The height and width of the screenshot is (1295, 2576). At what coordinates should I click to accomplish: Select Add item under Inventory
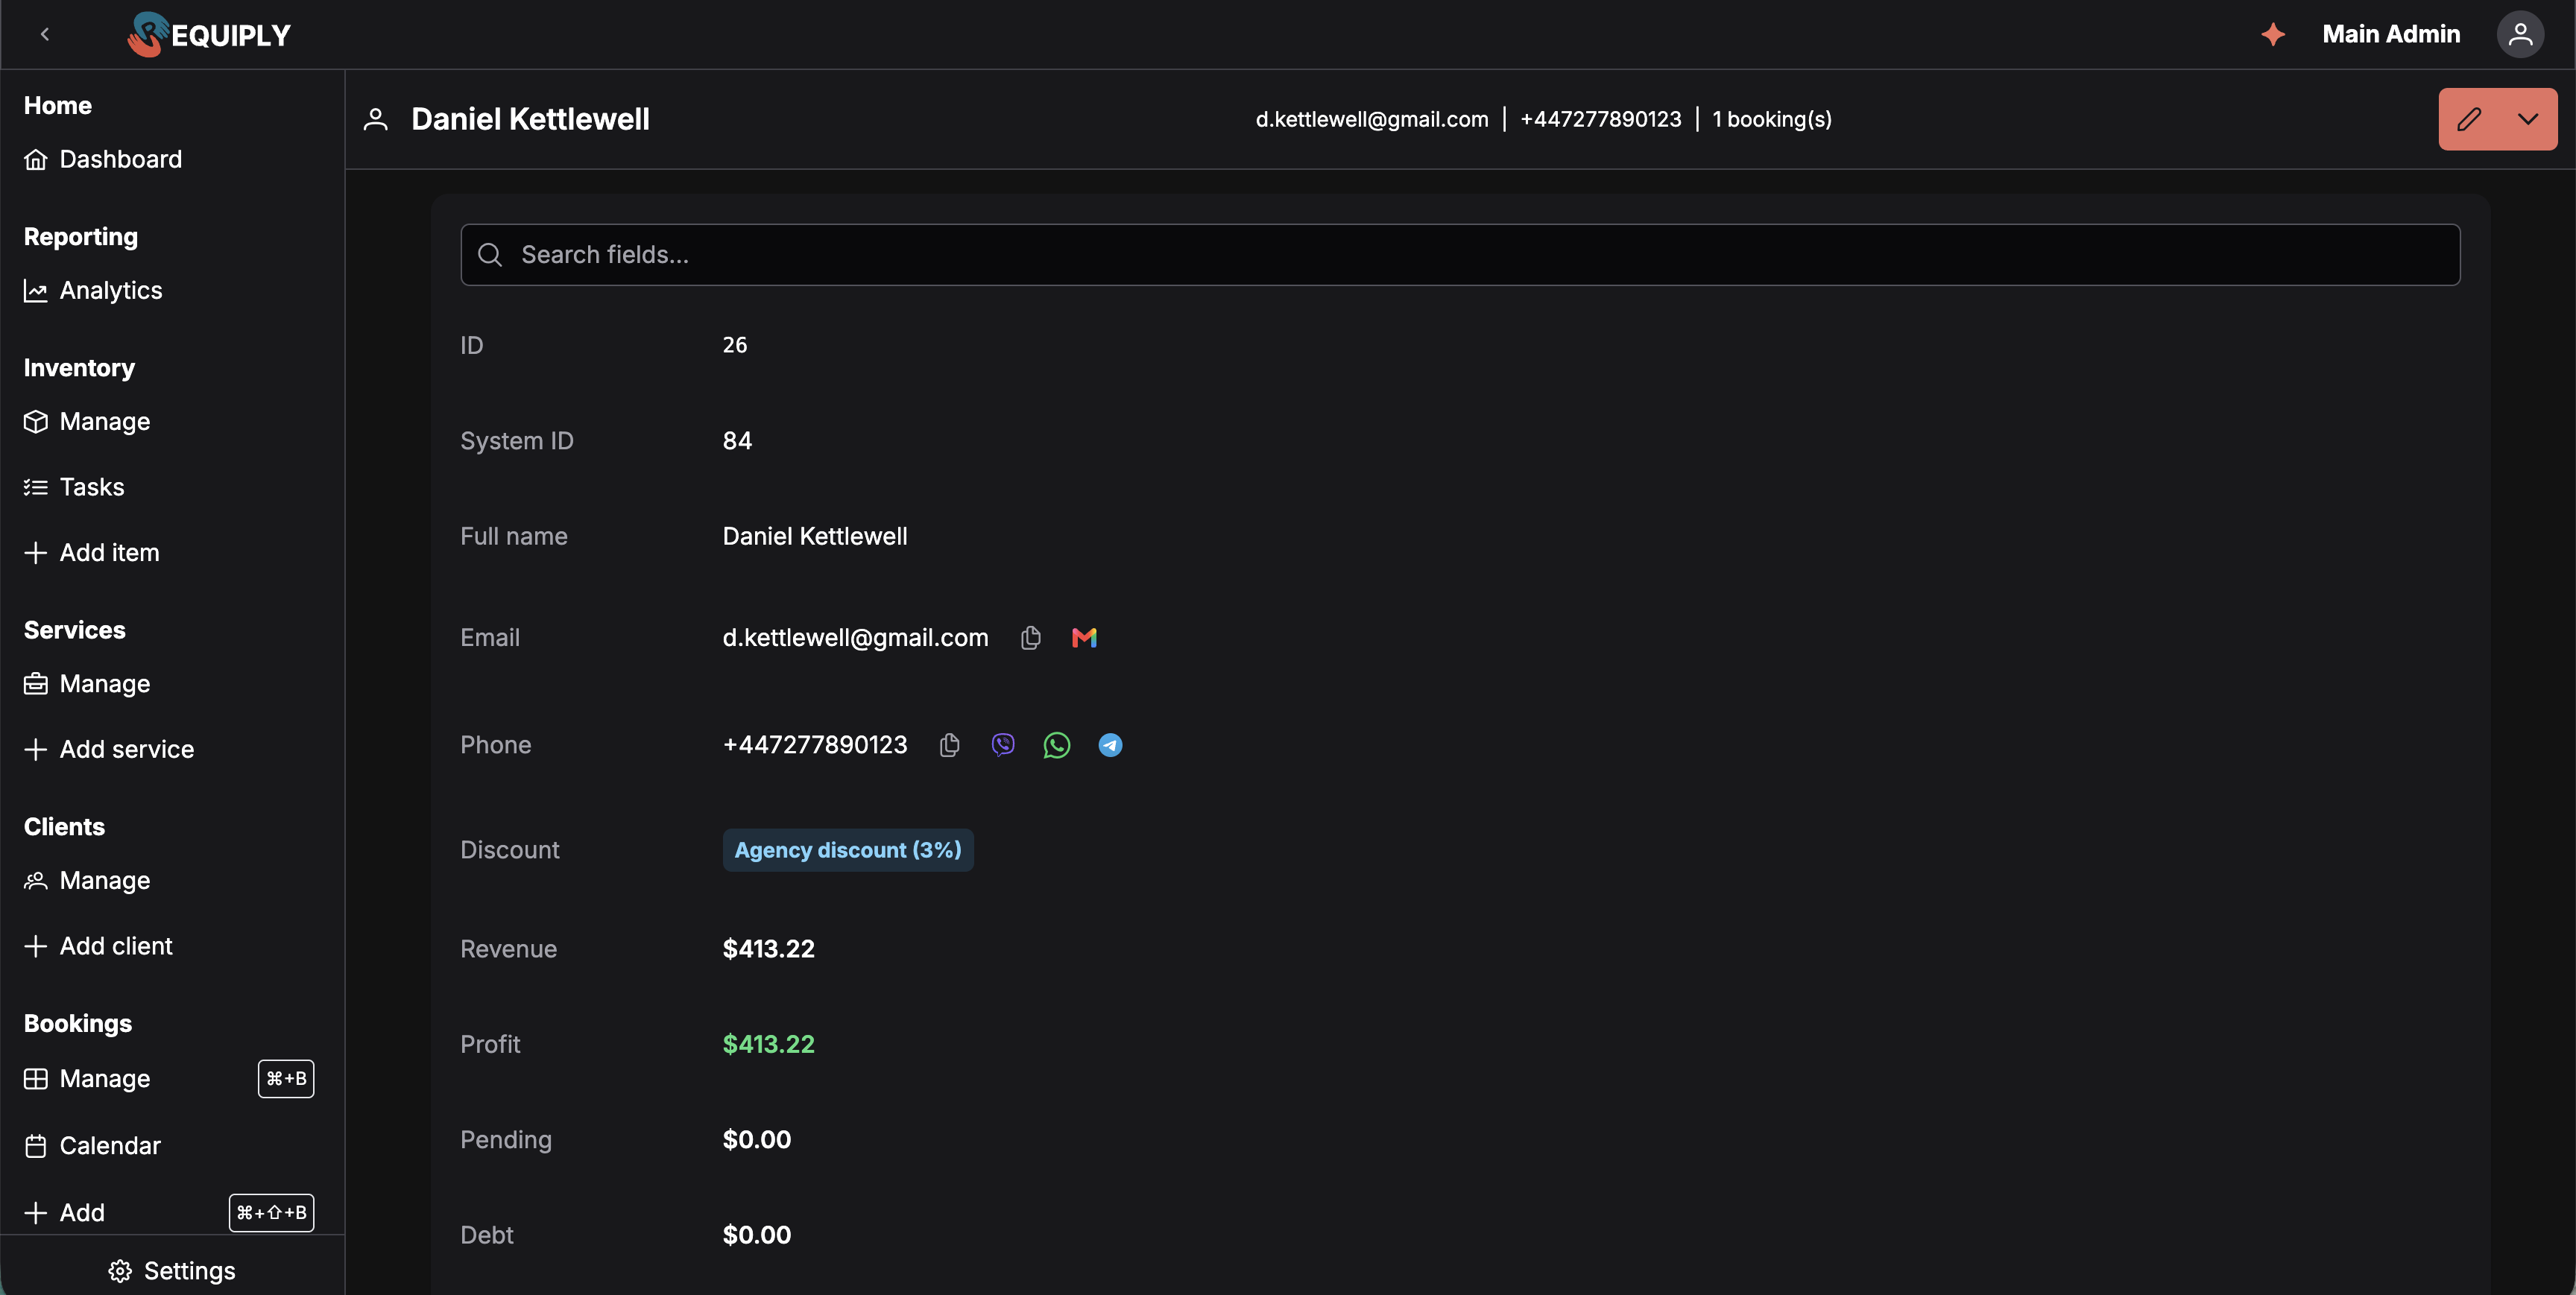tap(92, 553)
